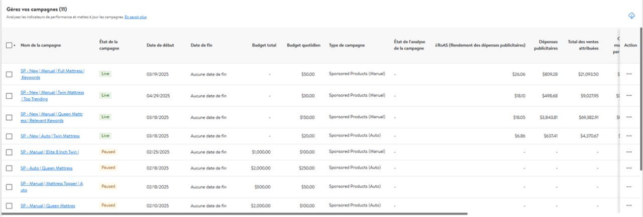The width and height of the screenshot is (643, 217).
Task: Open action menu for Elite 8 Inch Twin campaign
Action: coord(629,152)
